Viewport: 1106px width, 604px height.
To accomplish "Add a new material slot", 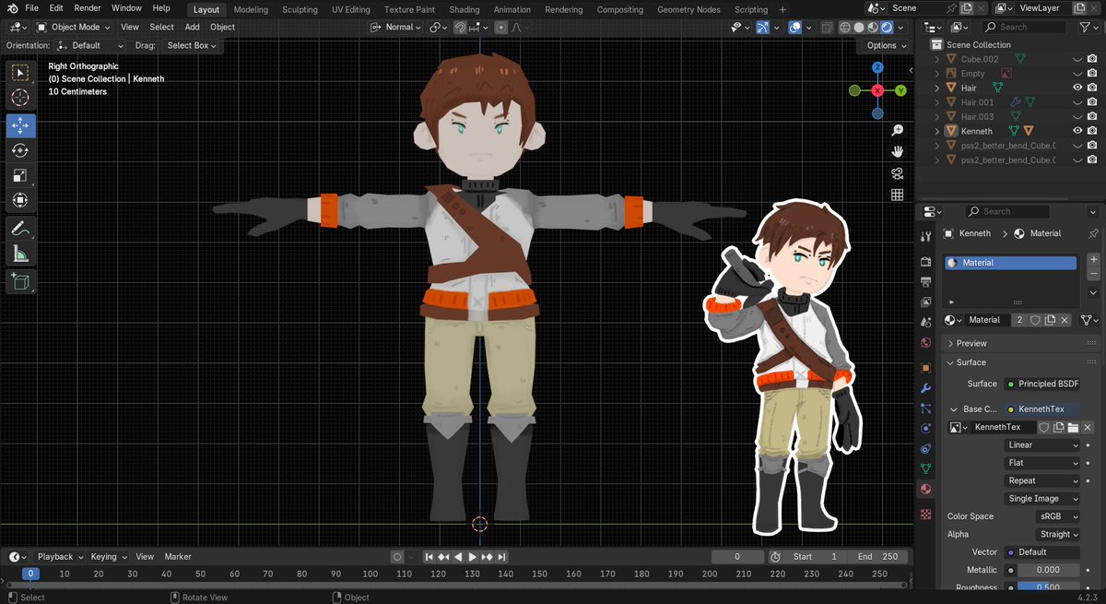I will 1093,260.
